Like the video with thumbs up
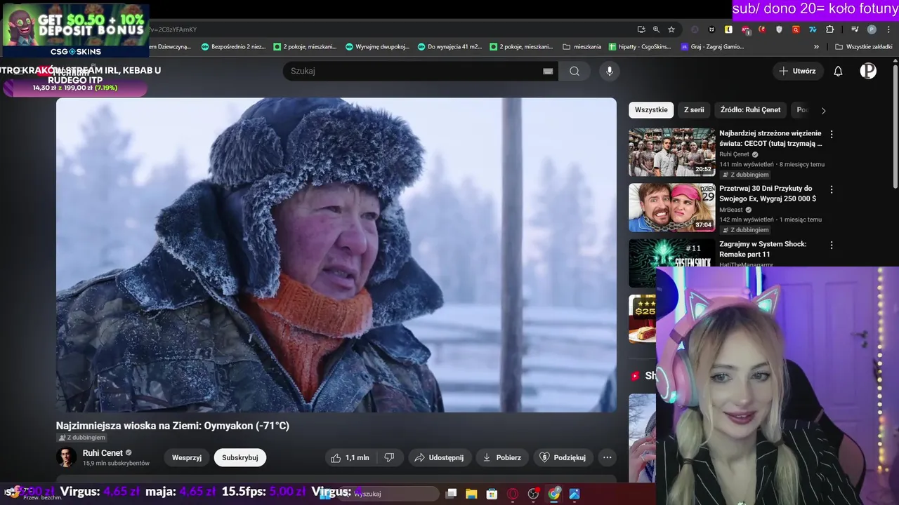The image size is (899, 505). click(350, 457)
